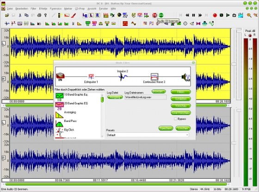Screen dimensions: 259x192
Task: Click the music notes toolbar icon
Action: 125,15
